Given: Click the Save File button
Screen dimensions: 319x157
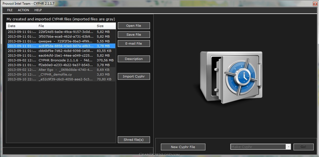Looking at the screenshot, I should (134, 35).
